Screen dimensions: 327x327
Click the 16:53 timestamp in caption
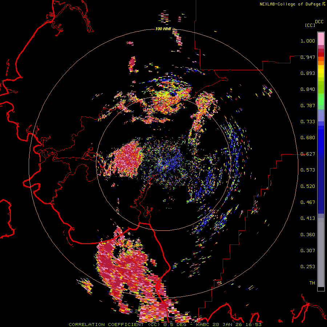tap(254, 324)
